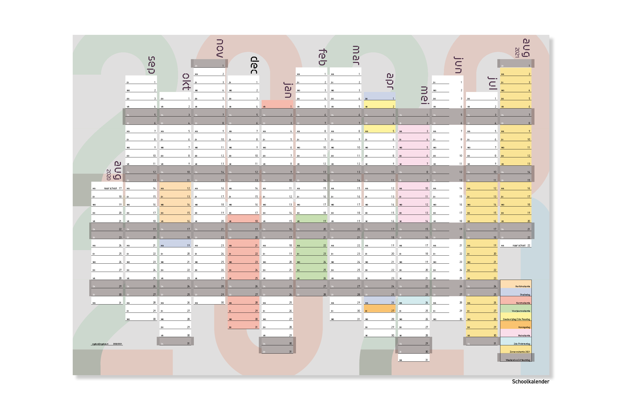Select the Studiedag legend swatch
The width and height of the screenshot is (622, 410).
515,292
